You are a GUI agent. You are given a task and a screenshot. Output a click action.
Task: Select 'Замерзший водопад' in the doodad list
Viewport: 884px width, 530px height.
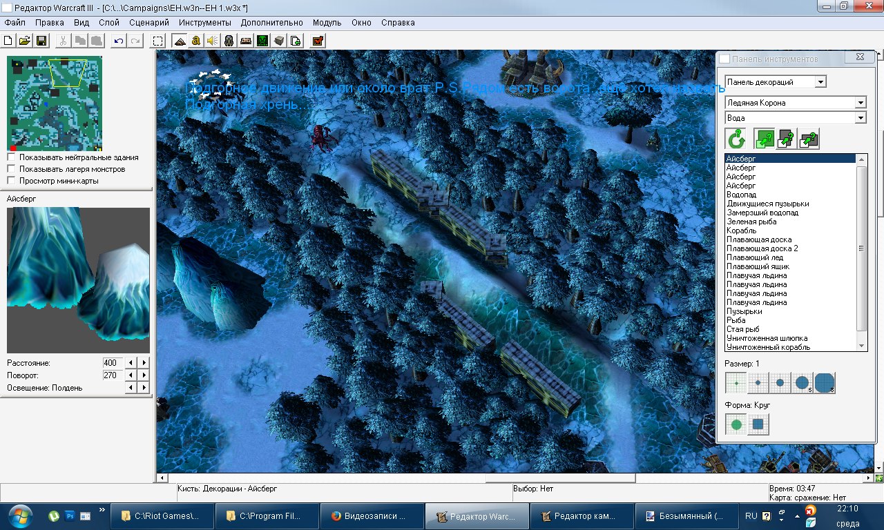coord(791,213)
